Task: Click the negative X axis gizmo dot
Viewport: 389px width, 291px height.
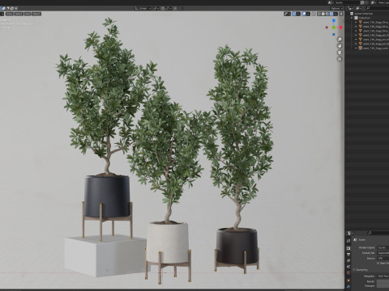Action: pos(327,27)
